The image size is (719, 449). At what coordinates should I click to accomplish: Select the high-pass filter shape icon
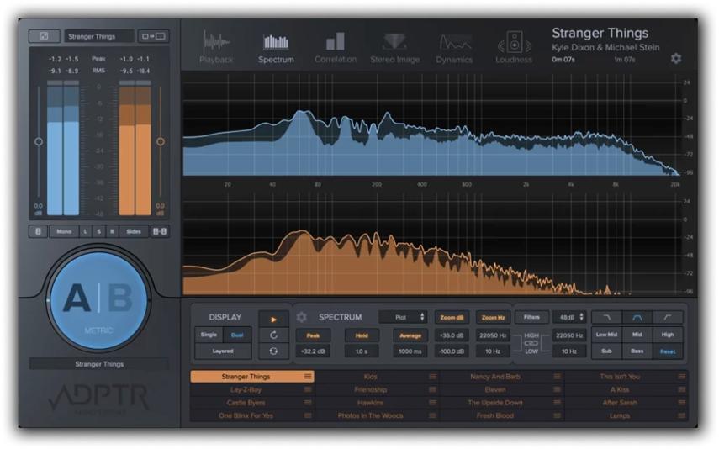(x=668, y=317)
